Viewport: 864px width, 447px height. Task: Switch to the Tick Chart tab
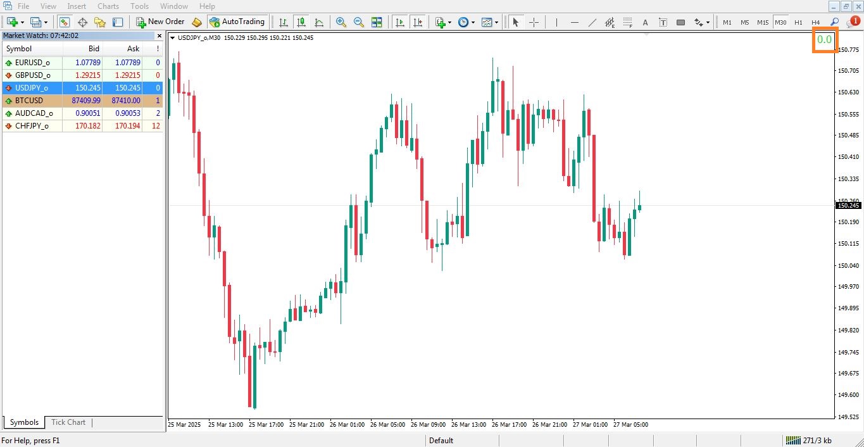pyautogui.click(x=68, y=422)
